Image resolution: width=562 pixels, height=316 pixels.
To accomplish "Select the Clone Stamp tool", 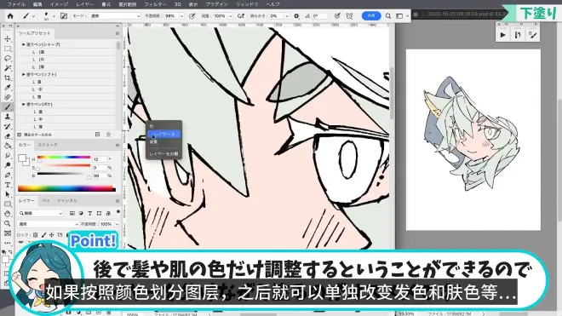I will (8, 117).
